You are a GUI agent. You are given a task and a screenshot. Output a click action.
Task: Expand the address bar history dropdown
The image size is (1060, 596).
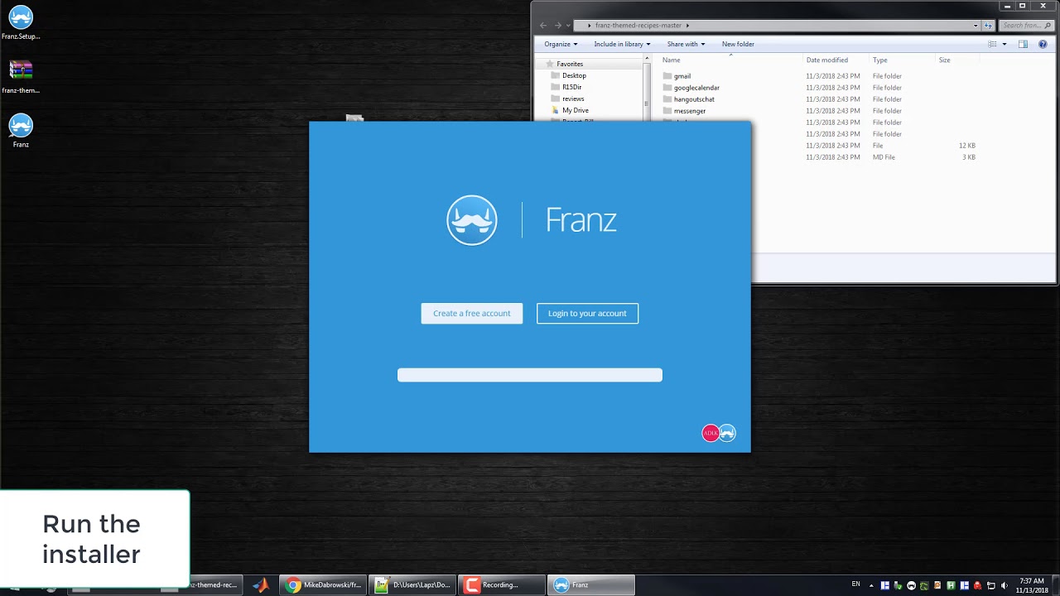(976, 26)
